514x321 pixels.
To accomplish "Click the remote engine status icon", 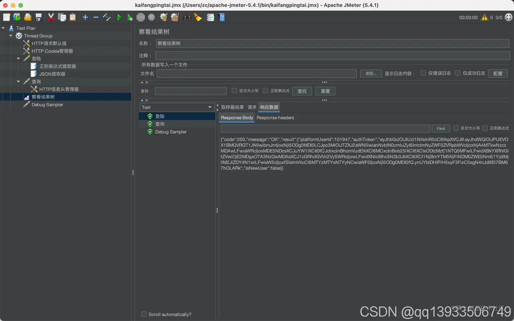I will click(509, 17).
